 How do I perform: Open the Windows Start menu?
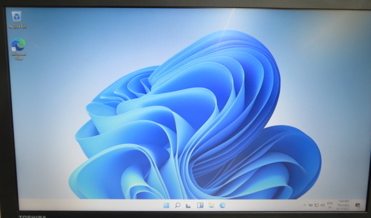(x=166, y=205)
